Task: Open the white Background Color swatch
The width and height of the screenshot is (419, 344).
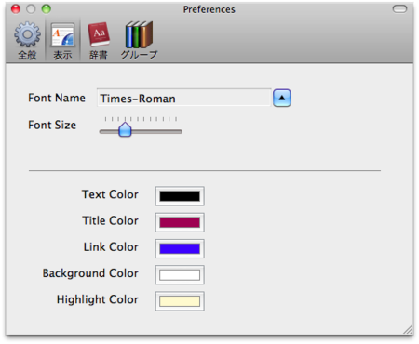Action: (180, 274)
